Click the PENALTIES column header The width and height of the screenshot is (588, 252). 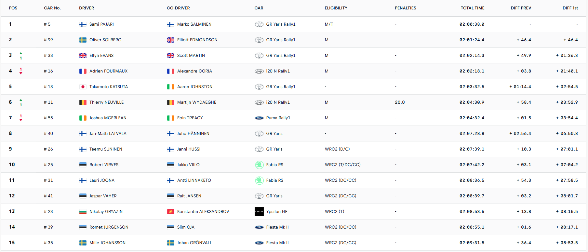[x=405, y=8]
